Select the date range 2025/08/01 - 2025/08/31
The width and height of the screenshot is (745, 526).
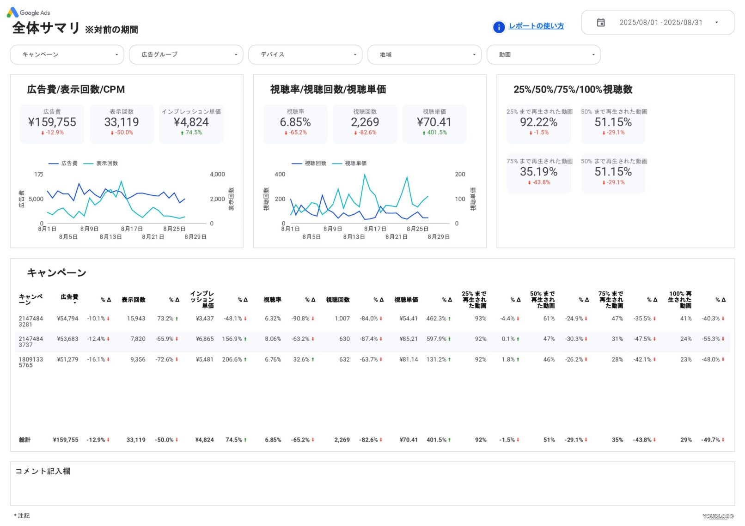661,22
